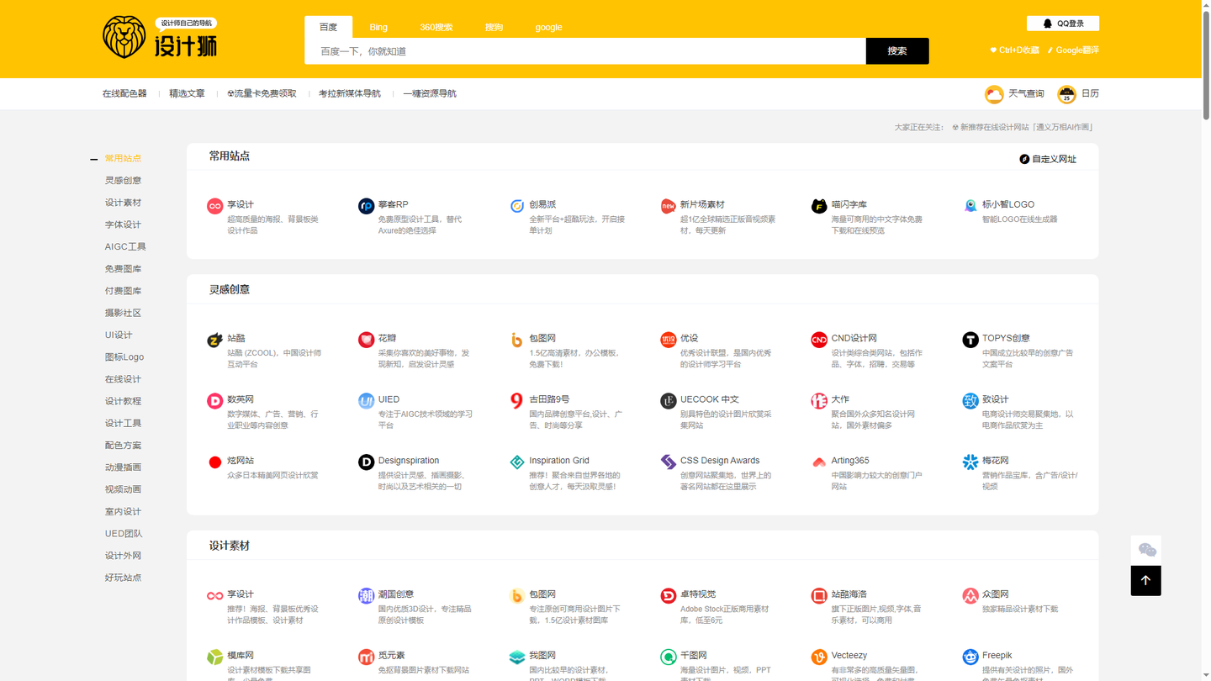Open the UECOOK 中文 icon
The height and width of the screenshot is (681, 1211).
point(668,401)
